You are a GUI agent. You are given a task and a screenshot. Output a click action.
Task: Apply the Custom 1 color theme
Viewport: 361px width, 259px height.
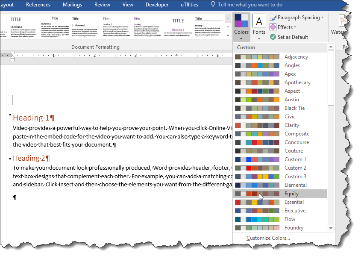[280, 159]
